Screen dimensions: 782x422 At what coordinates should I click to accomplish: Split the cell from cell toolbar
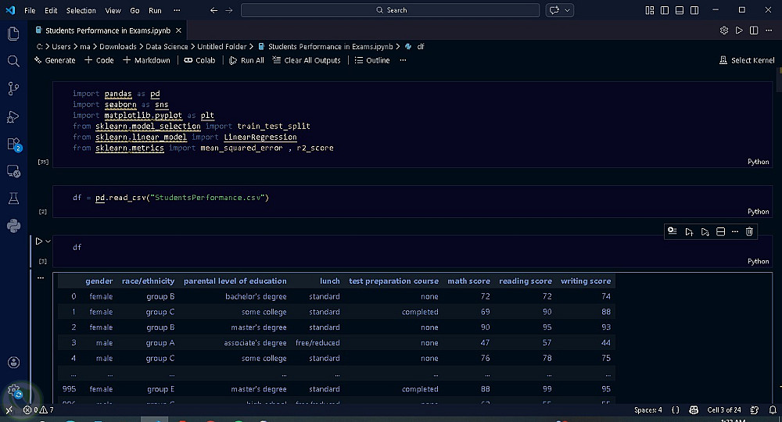pyautogui.click(x=720, y=231)
